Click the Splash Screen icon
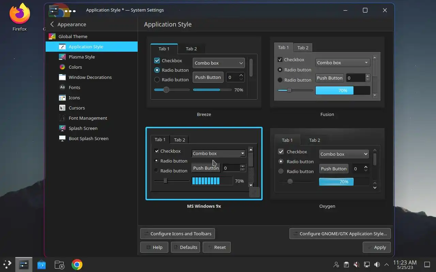This screenshot has height=272, width=436. pos(62,128)
